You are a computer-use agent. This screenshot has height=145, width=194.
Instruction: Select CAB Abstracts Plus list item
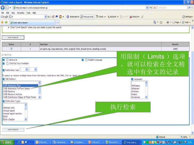pyautogui.click(x=21, y=86)
